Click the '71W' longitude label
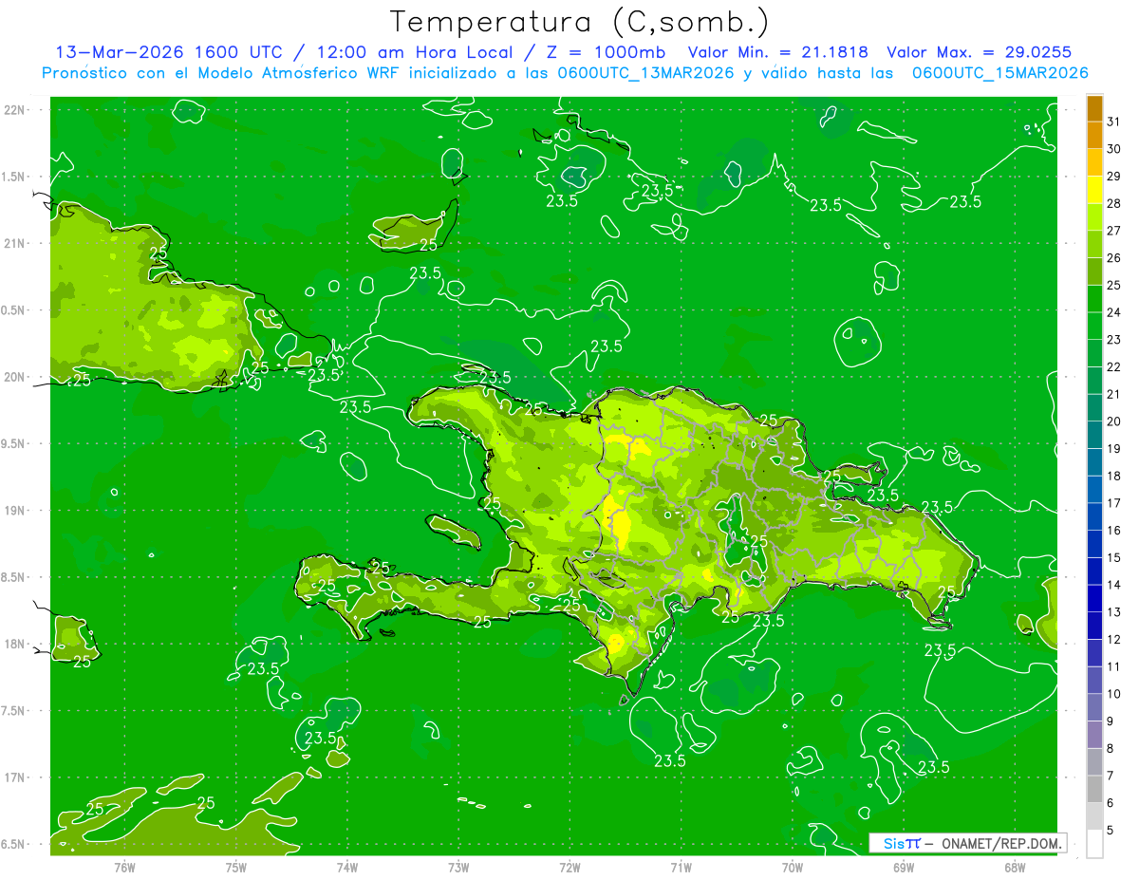The width and height of the screenshot is (1139, 880). pos(681,867)
